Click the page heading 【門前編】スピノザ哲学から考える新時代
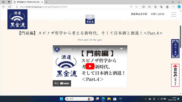182x102 pixels. pyautogui.click(x=90, y=33)
